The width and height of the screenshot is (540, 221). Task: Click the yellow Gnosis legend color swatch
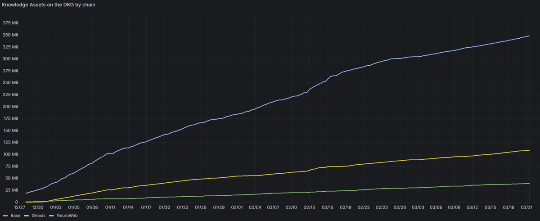(x=26, y=216)
